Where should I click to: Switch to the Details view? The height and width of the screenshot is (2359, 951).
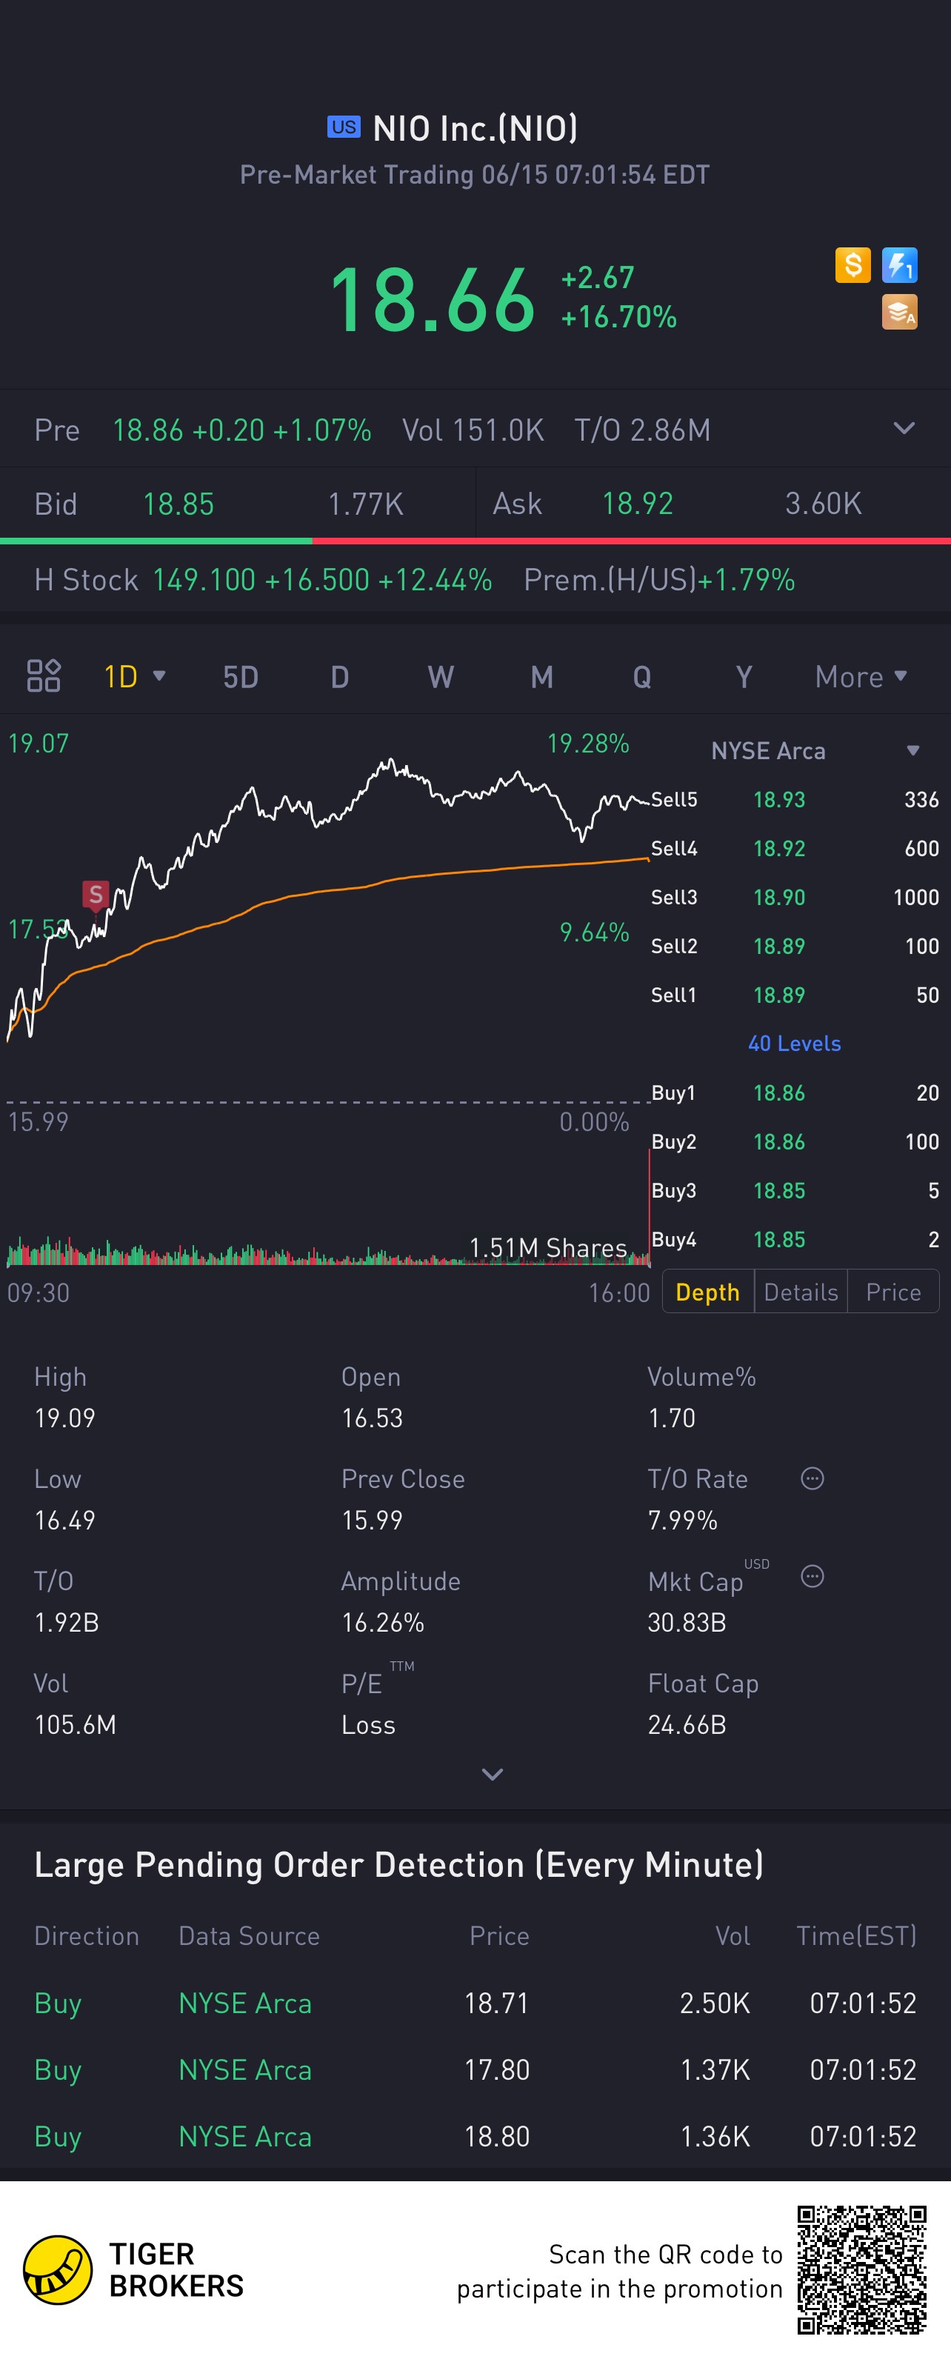tap(801, 1291)
